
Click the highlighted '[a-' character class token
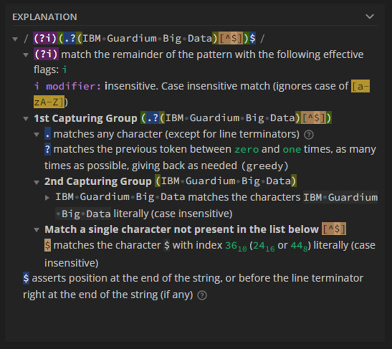[360, 86]
